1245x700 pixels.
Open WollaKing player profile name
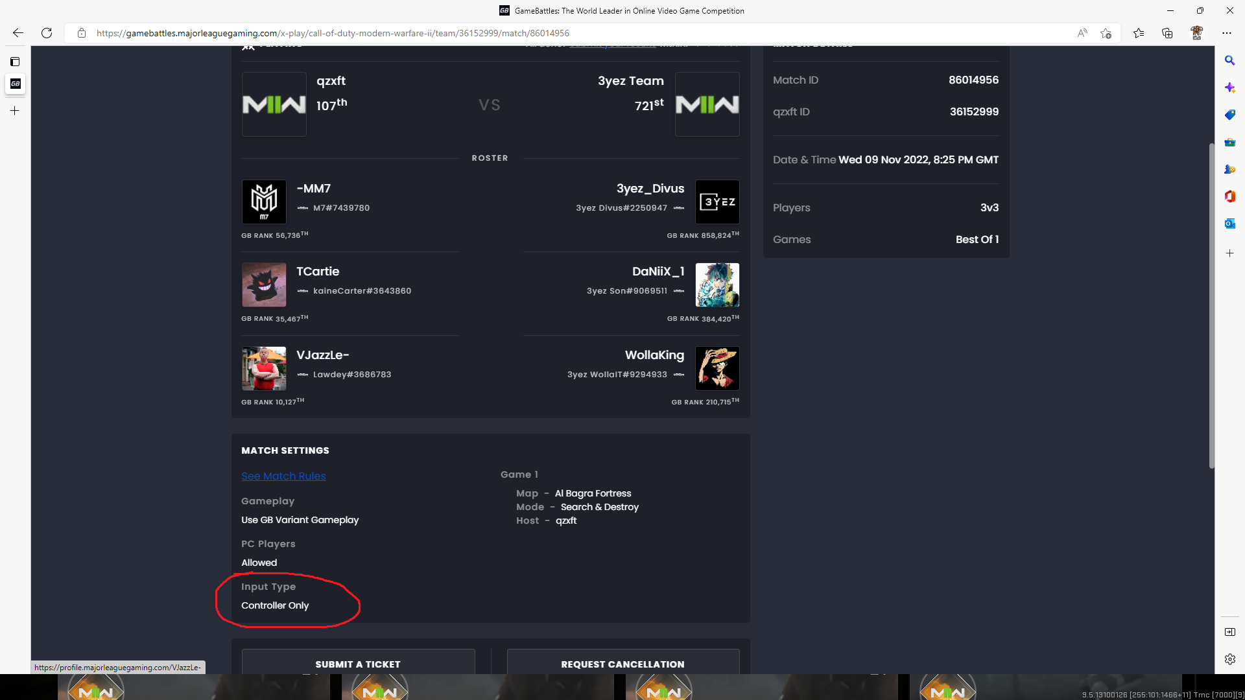tap(654, 355)
